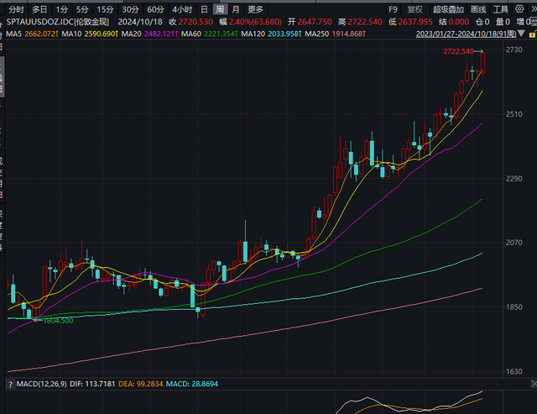The width and height of the screenshot is (537, 414).
Task: Open MACD indicator help question mark
Action: [x=10, y=384]
